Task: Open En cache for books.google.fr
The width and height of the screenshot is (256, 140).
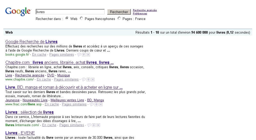Action: (x=39, y=55)
